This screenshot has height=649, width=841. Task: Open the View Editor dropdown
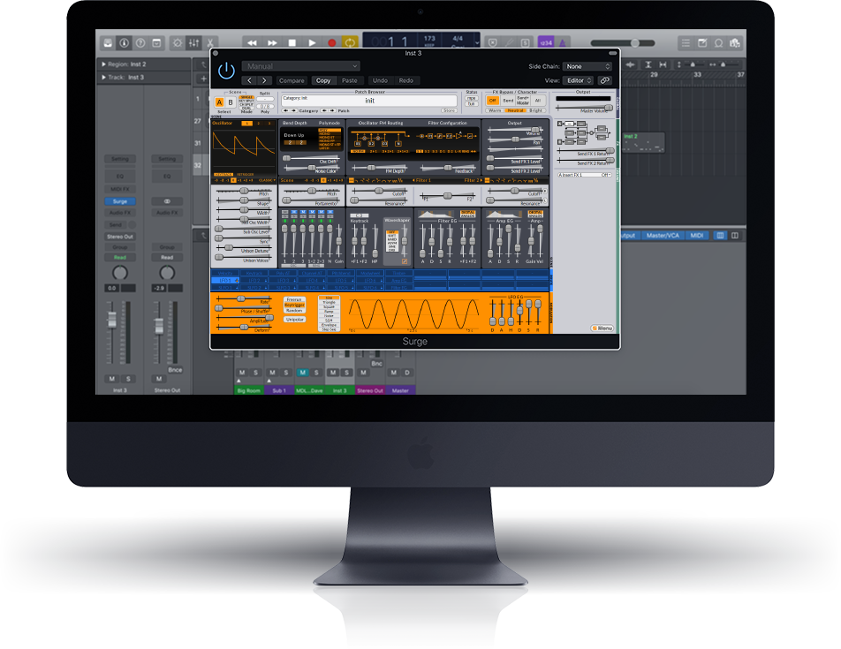(x=578, y=80)
